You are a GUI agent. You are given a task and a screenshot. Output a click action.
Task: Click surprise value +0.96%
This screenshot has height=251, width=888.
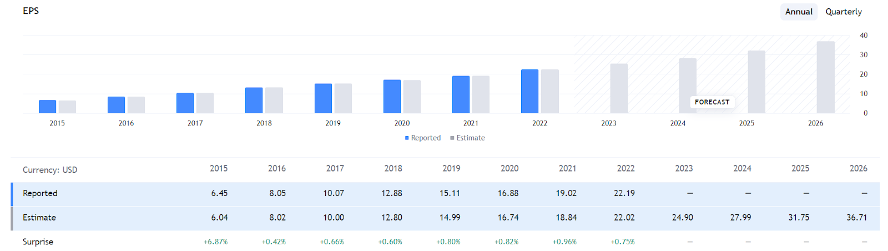564,242
